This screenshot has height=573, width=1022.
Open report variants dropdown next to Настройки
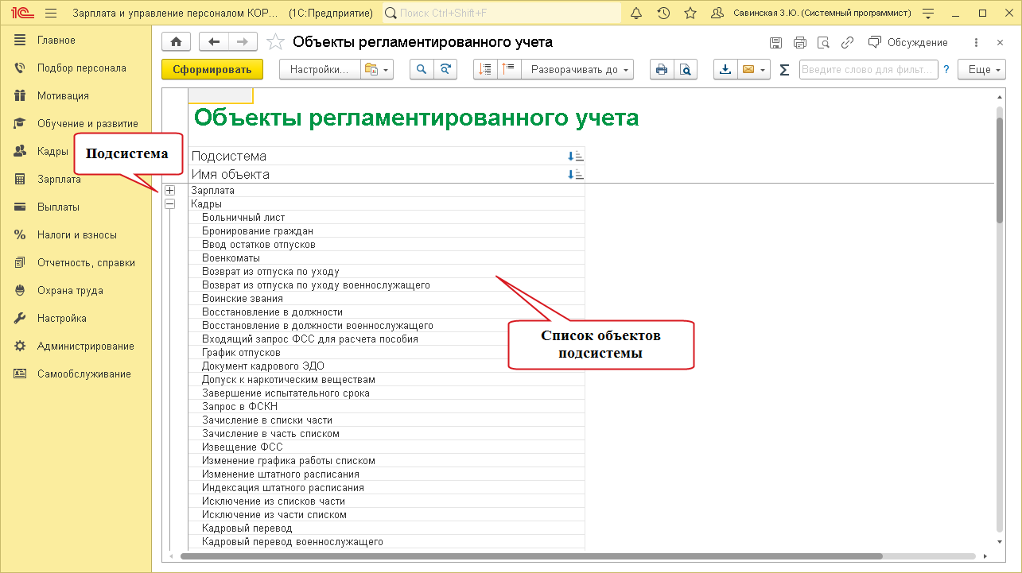tap(378, 70)
